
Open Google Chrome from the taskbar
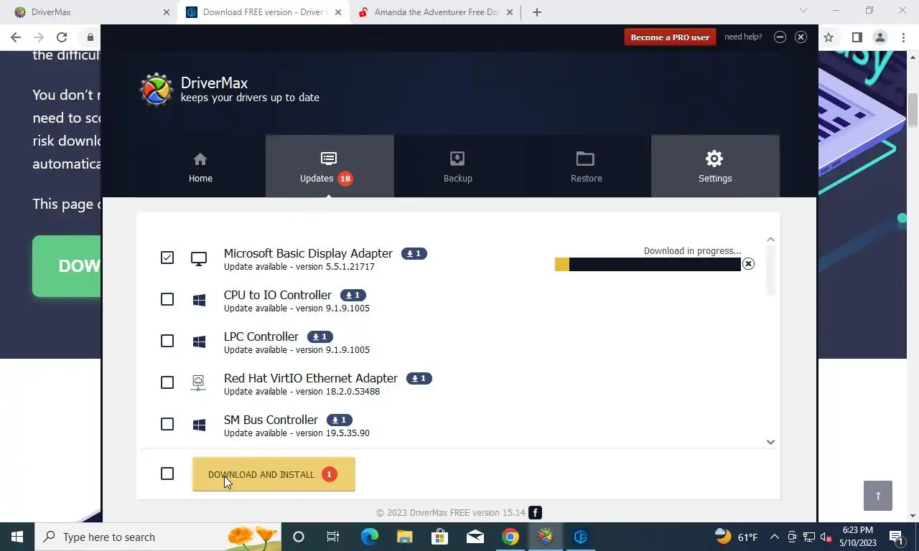510,537
